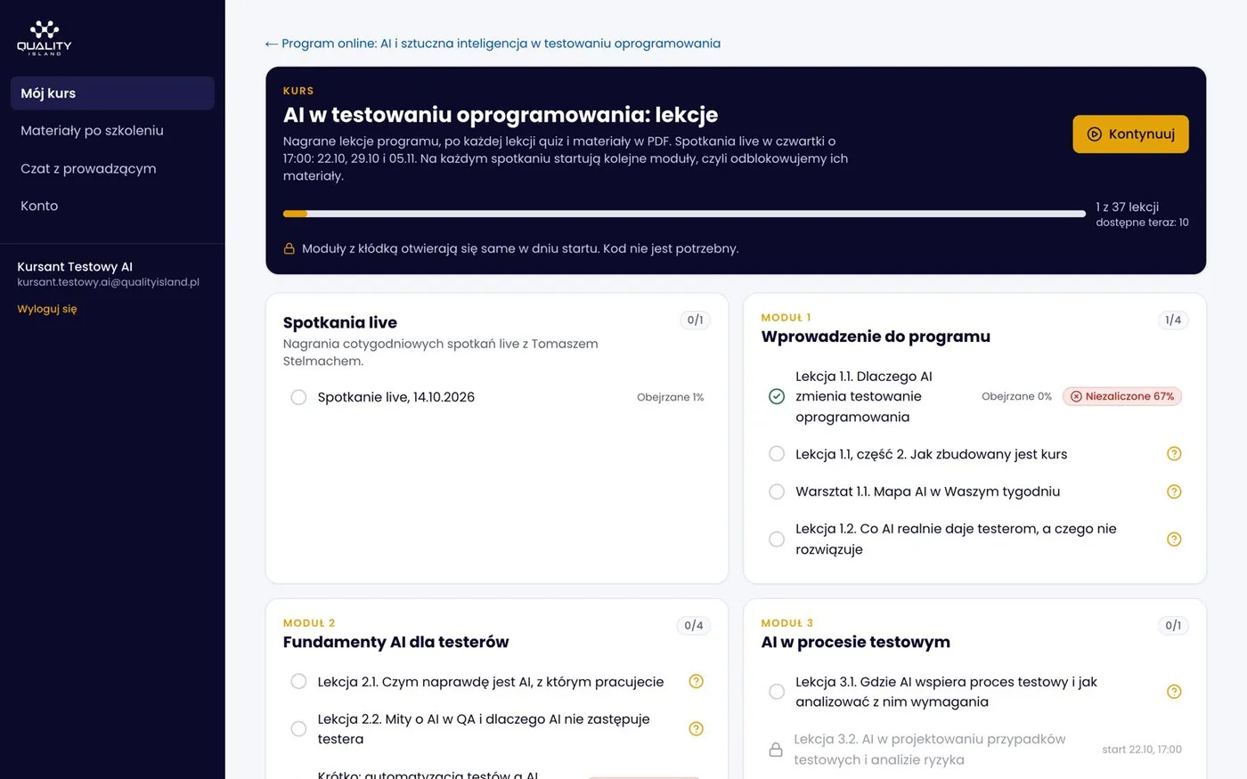1247x779 pixels.
Task: Toggle completion circle for Lekcja 2.2
Action: click(298, 728)
